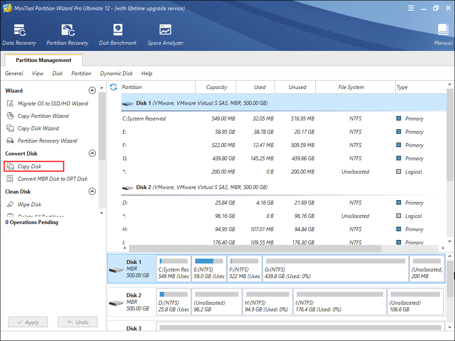
Task: Select the 200 MB unallocated block on Disk 1
Action: (x=427, y=268)
